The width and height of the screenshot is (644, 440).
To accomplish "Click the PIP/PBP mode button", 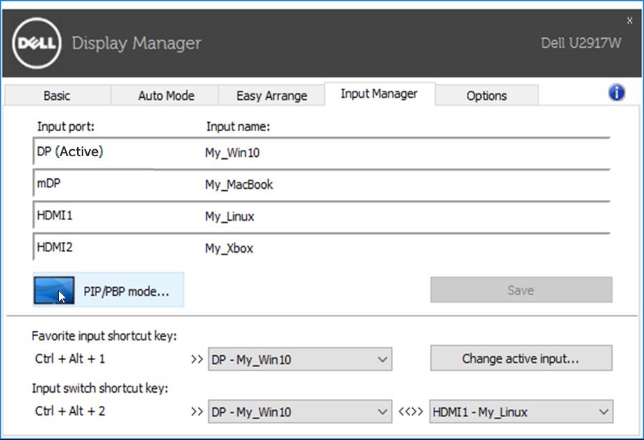I will click(108, 290).
